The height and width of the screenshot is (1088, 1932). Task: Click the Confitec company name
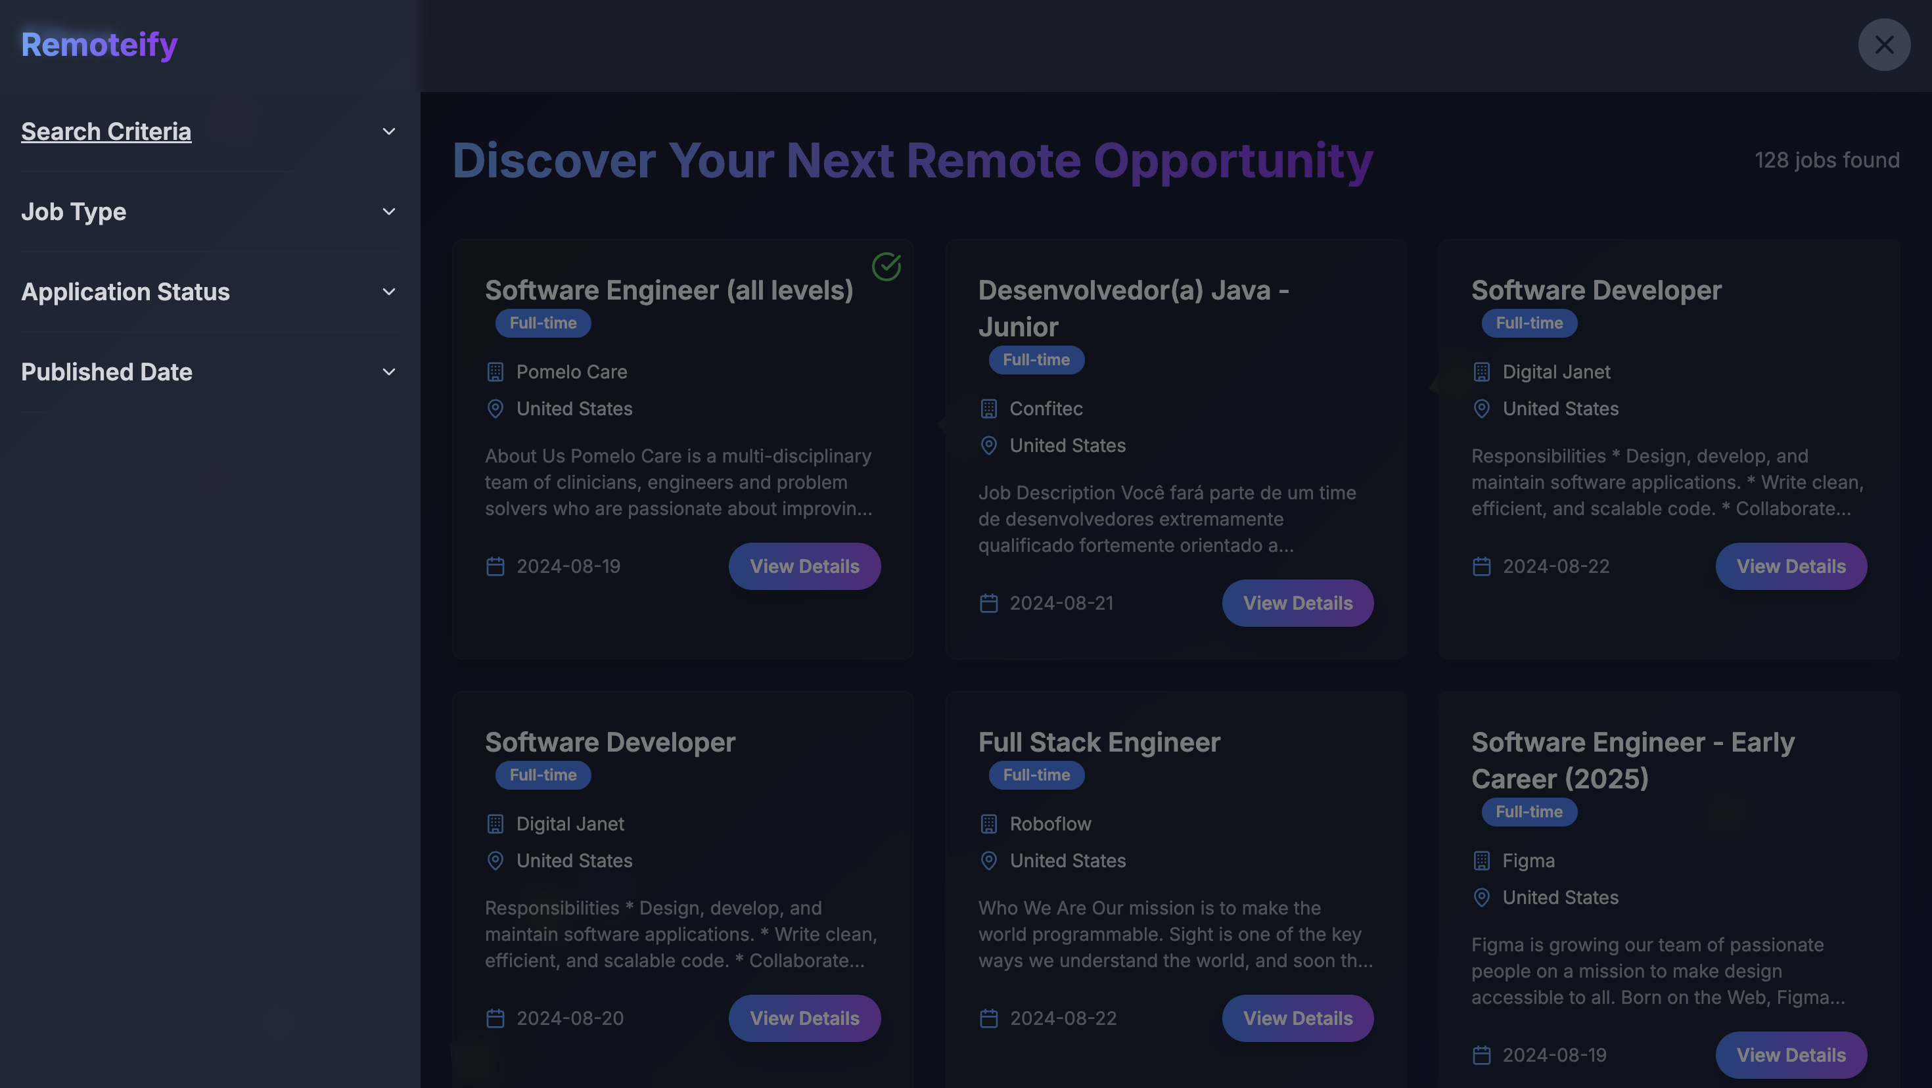[x=1046, y=409]
